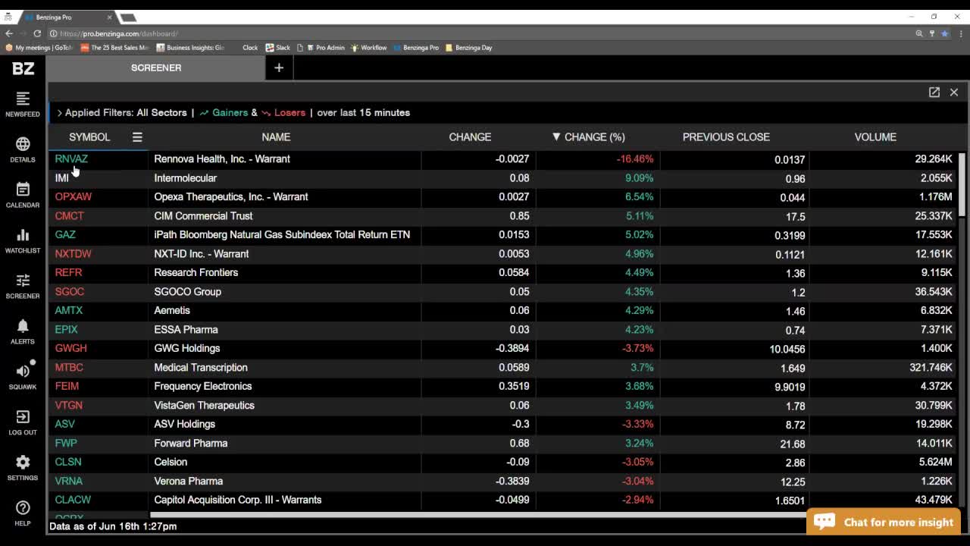Reload the browser page

pyautogui.click(x=37, y=33)
